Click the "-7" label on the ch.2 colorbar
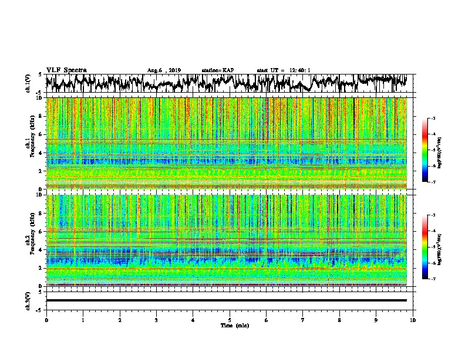This screenshot has width=465, height=359. [x=433, y=279]
